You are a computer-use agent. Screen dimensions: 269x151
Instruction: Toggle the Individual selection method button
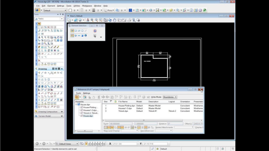pos(72,31)
